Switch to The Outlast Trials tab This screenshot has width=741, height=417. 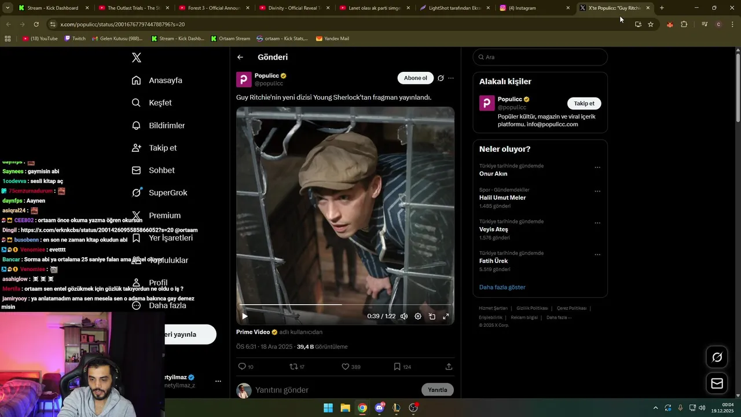click(x=134, y=8)
